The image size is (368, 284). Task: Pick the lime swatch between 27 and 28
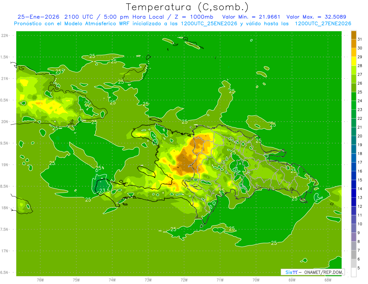tap(354, 70)
